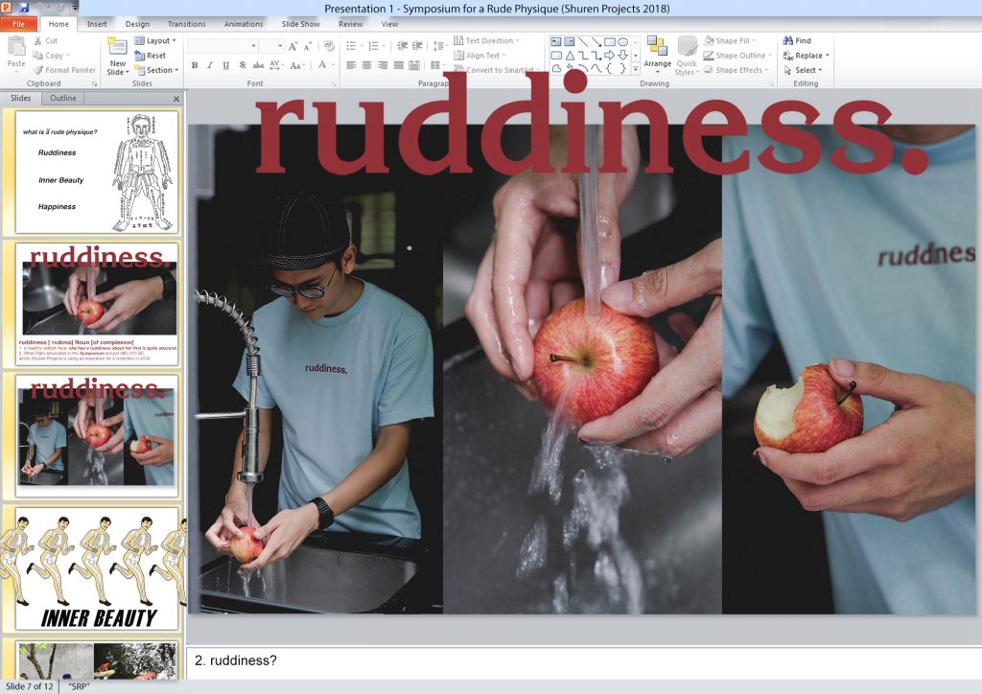Click the Paste clipboard icon
The width and height of the screenshot is (982, 694).
click(16, 48)
